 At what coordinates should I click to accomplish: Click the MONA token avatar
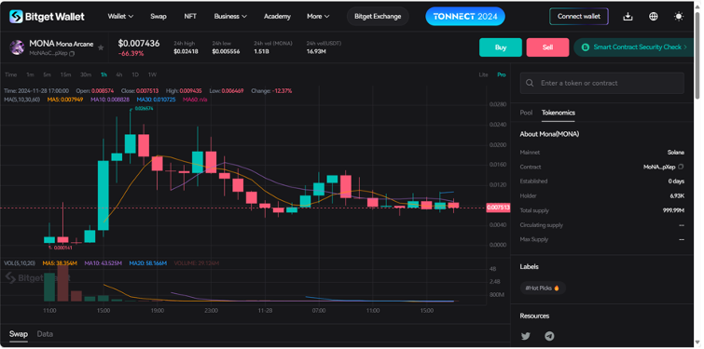coord(17,47)
